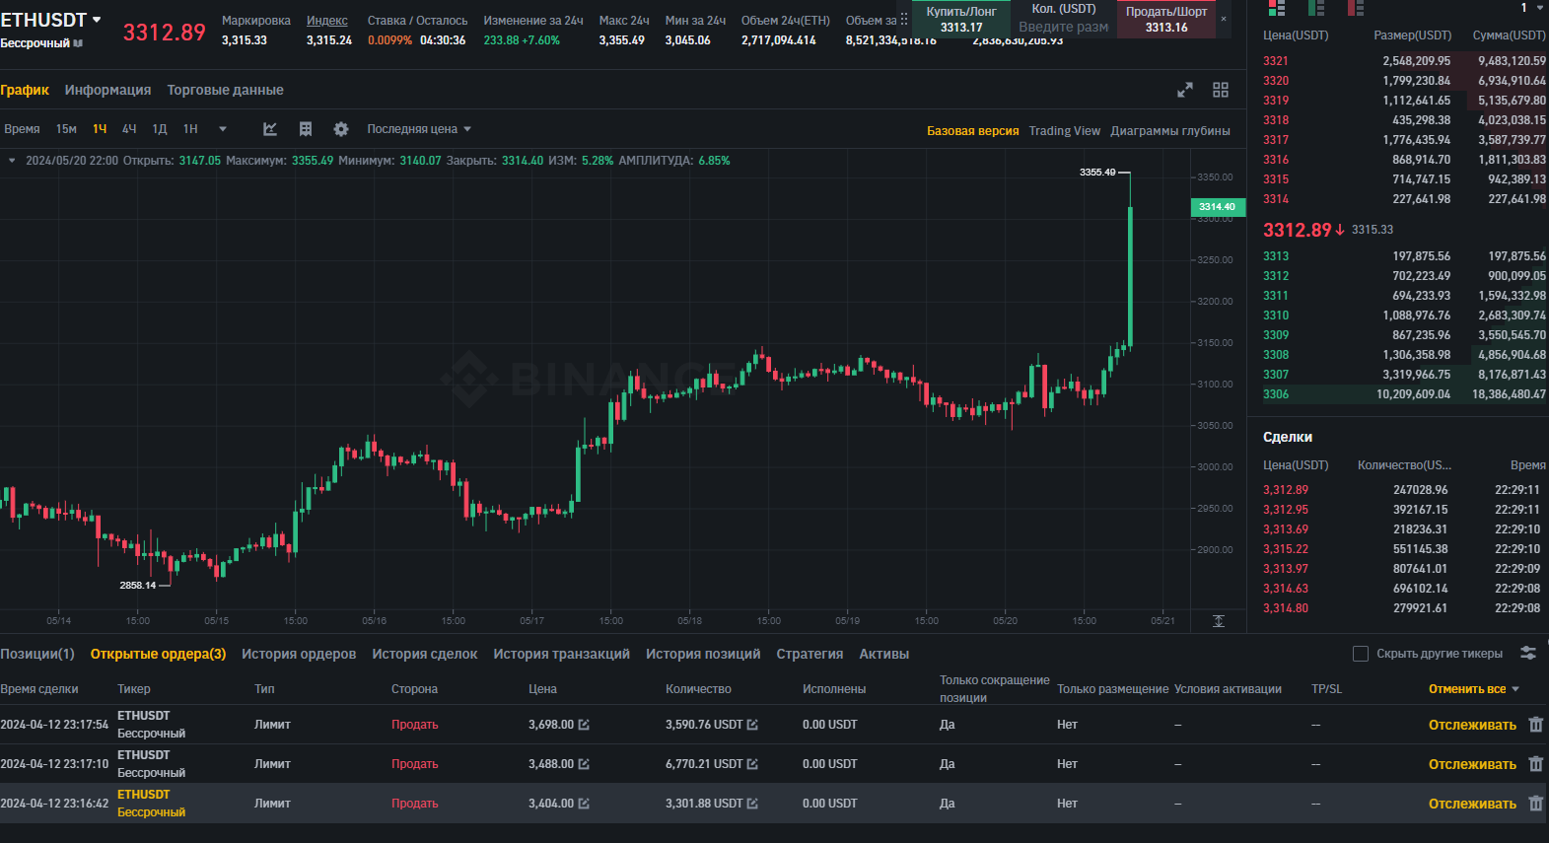This screenshot has height=843, width=1549.
Task: Open the Торговые данные tab
Action: (x=225, y=90)
